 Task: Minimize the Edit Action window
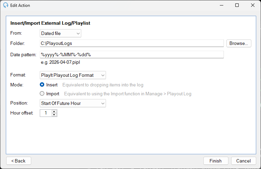222,5
